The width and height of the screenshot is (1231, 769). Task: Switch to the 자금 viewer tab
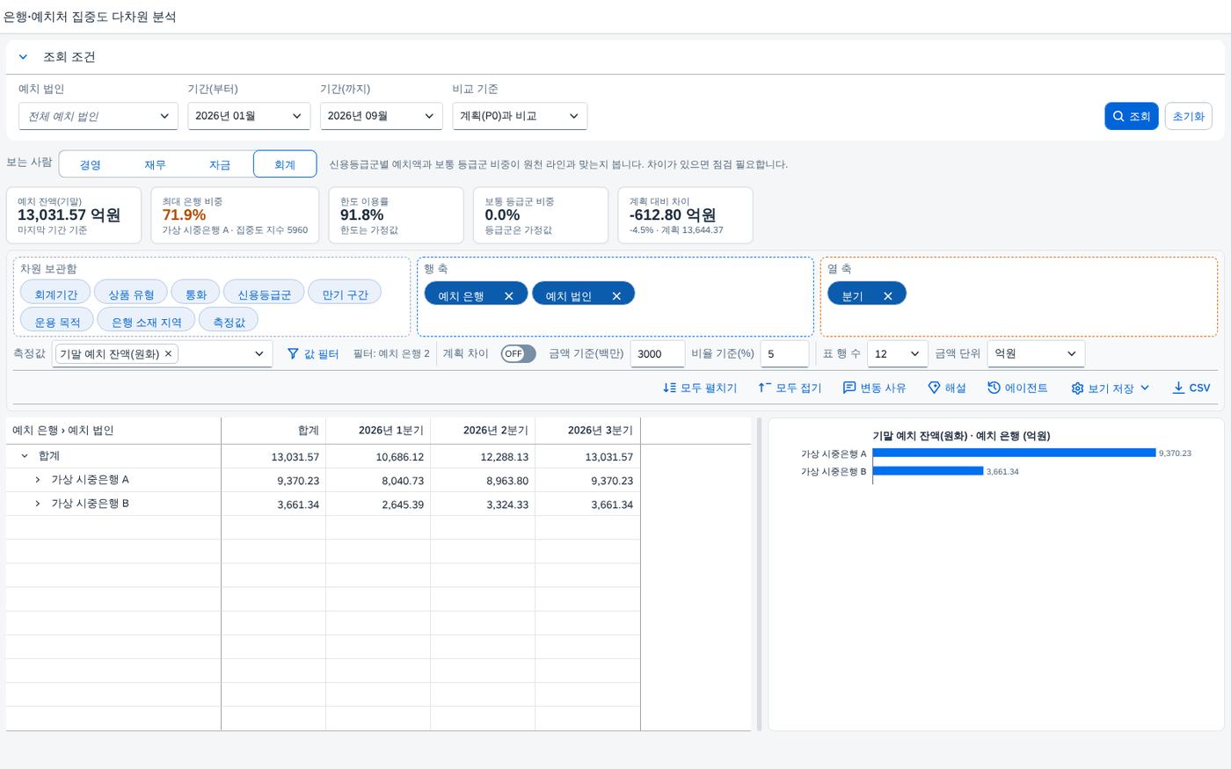coord(220,164)
